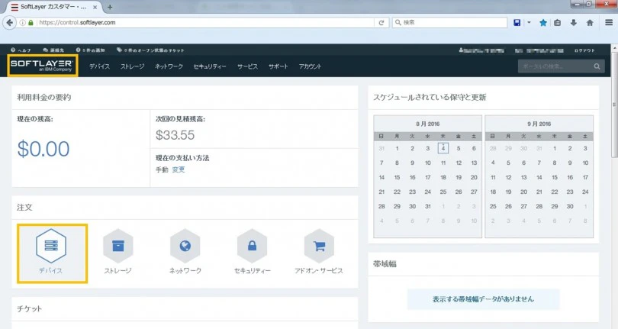Image resolution: width=618 pixels, height=329 pixels.
Task: View open tickets link in top bar
Action: pos(150,50)
